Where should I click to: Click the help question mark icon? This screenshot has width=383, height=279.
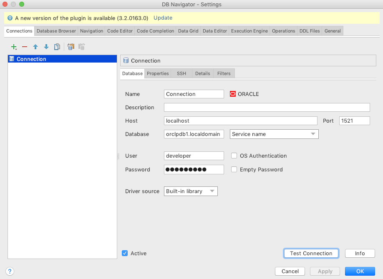(10, 271)
